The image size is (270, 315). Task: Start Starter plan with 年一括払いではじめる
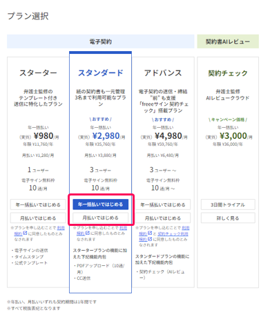coord(38,204)
